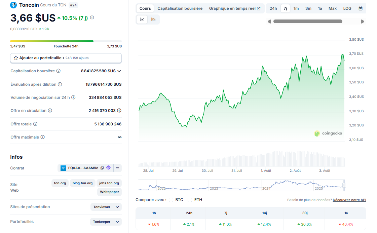Open the three-dot menu beside contract
This screenshot has width=377, height=233.
click(x=118, y=168)
